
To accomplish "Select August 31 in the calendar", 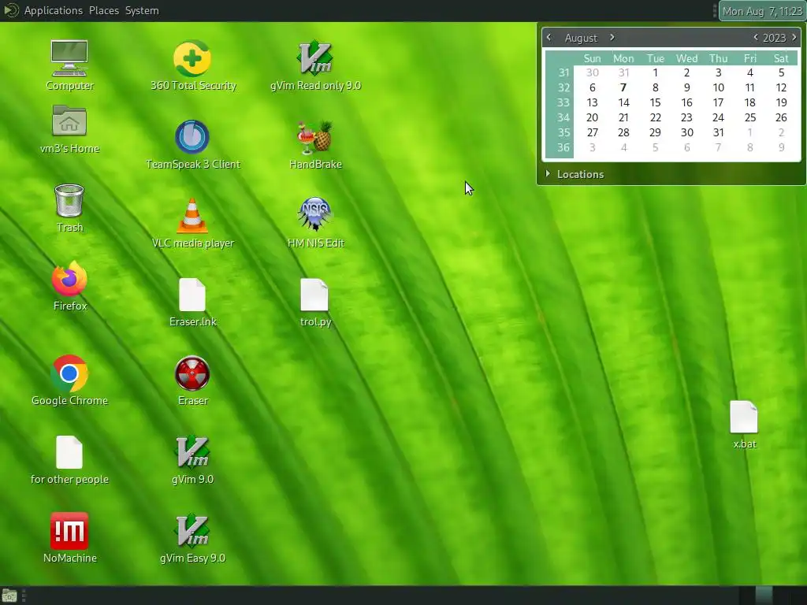I will click(719, 132).
